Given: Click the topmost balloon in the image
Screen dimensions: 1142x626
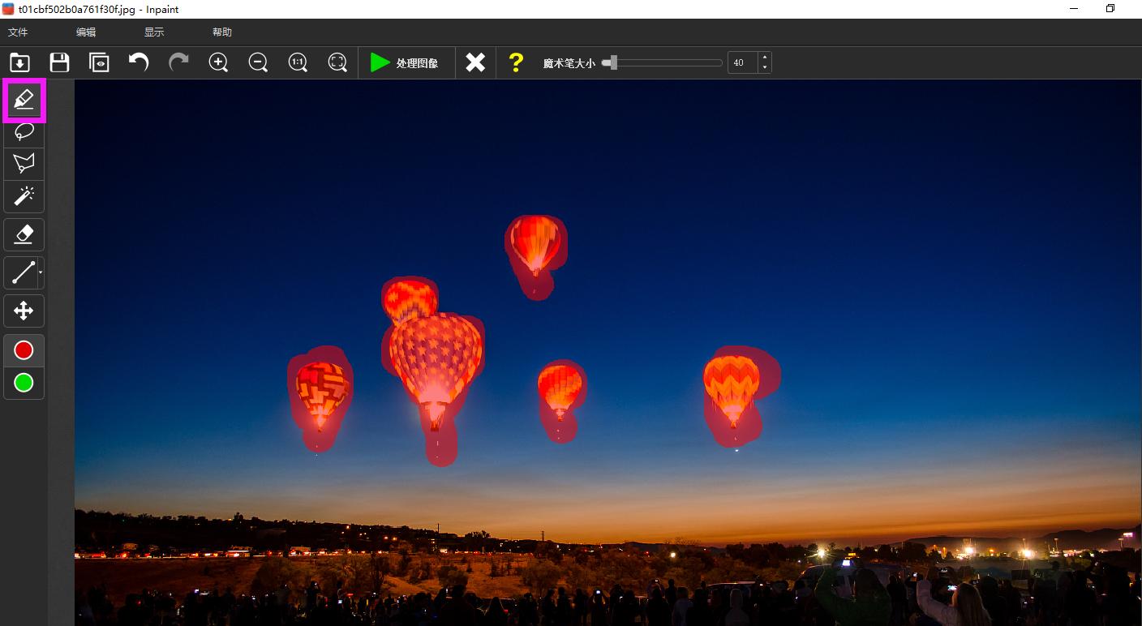Looking at the screenshot, I should (x=535, y=245).
